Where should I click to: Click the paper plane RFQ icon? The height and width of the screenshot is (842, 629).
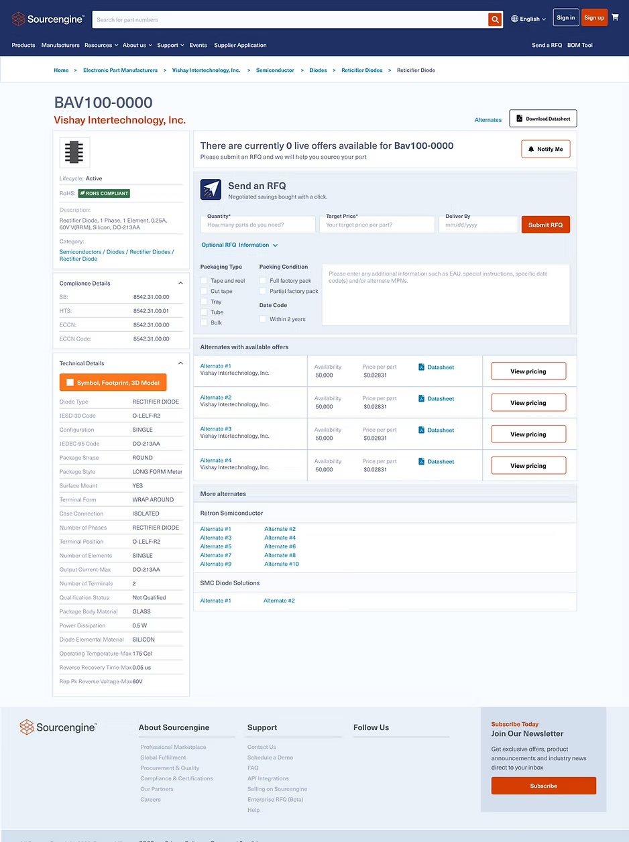click(x=211, y=190)
